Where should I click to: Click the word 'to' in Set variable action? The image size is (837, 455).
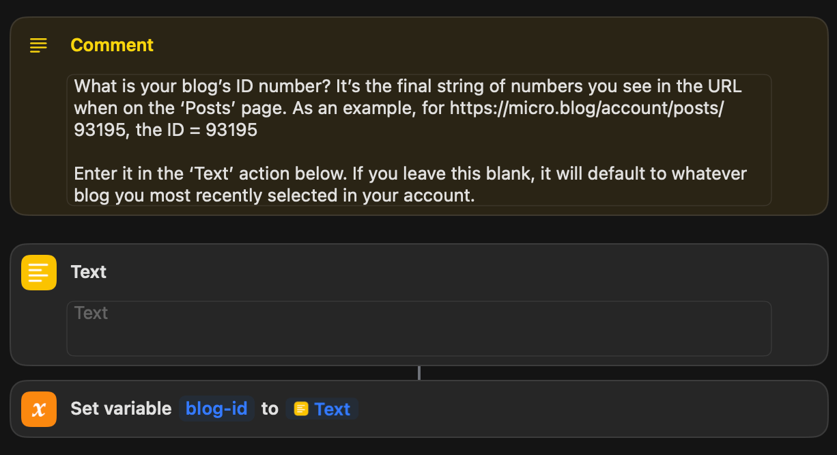coord(270,409)
